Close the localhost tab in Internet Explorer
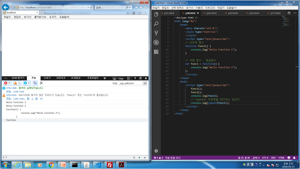Viewport: 300px width, 169px height. (x=37, y=12)
